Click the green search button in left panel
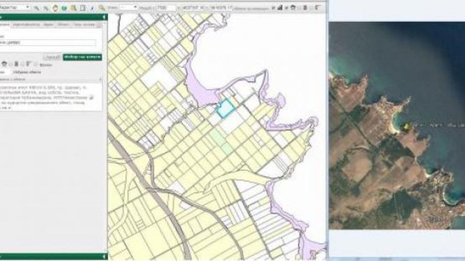 pyautogui.click(x=82, y=57)
